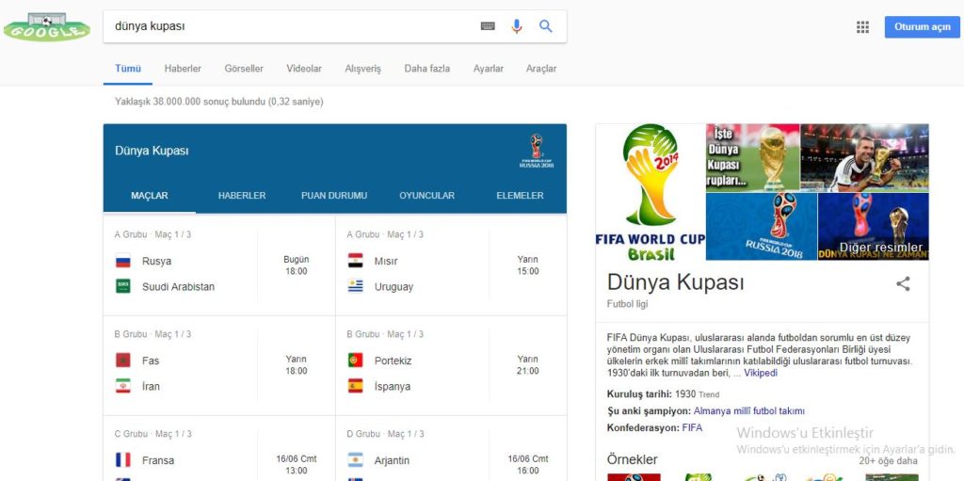Click the blue search magnifier icon

pos(546,25)
